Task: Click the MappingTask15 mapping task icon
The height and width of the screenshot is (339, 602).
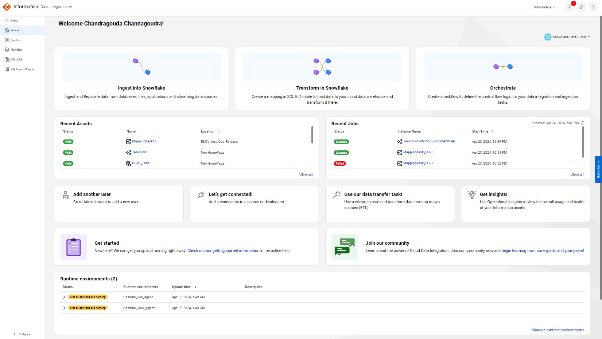Action: tap(128, 142)
